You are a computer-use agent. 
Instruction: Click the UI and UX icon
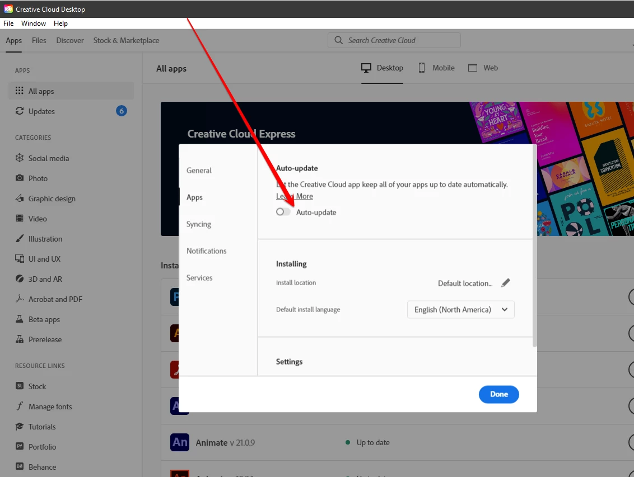[x=19, y=259]
